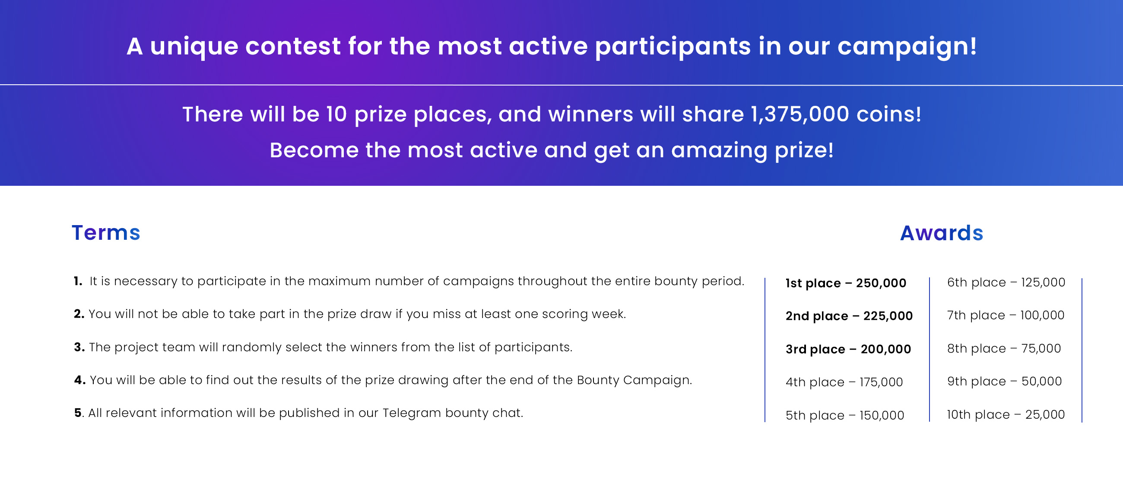Click the 2nd place – 225,000 award
This screenshot has width=1123, height=477.
tap(849, 316)
